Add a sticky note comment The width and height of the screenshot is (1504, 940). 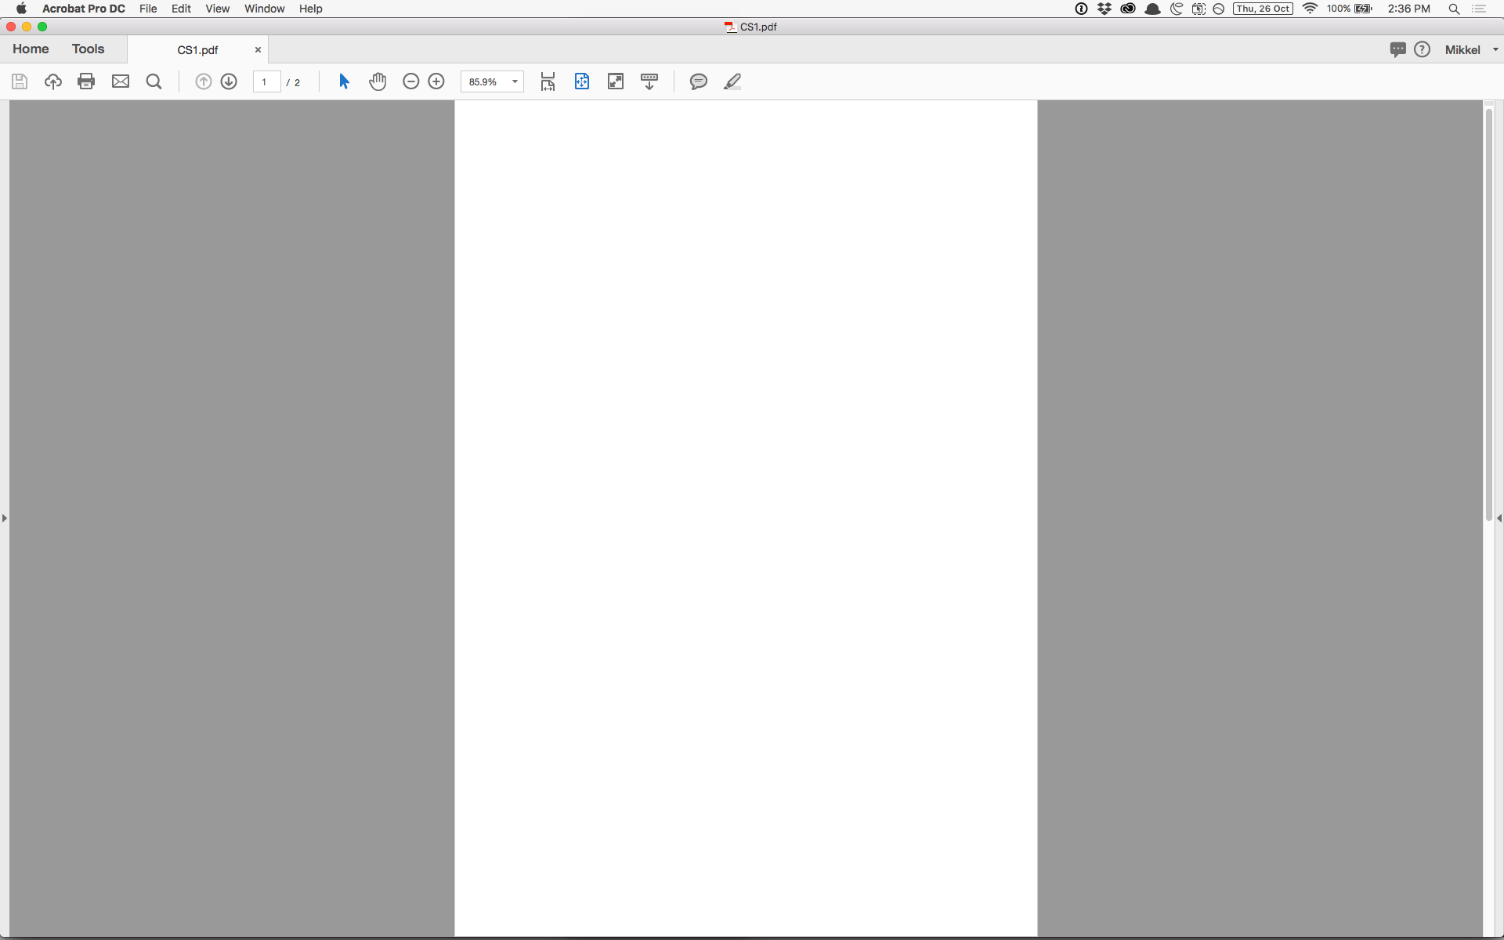pos(698,81)
